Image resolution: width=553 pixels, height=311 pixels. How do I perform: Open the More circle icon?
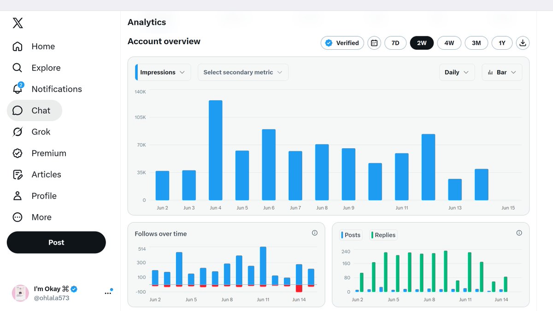(x=18, y=217)
